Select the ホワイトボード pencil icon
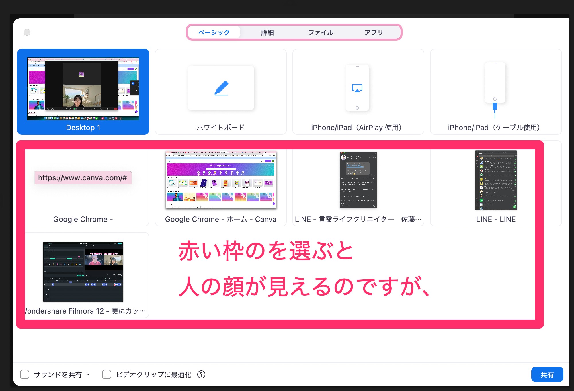 (221, 88)
